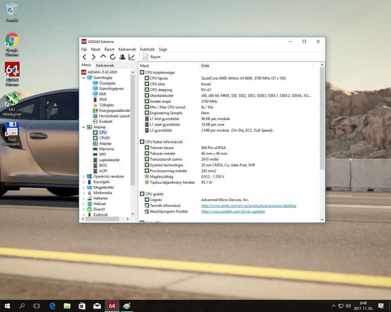Screen dimensions: 391x312
Task: Click the tree pane vertical scrollbar thumb
Action: tap(133, 130)
